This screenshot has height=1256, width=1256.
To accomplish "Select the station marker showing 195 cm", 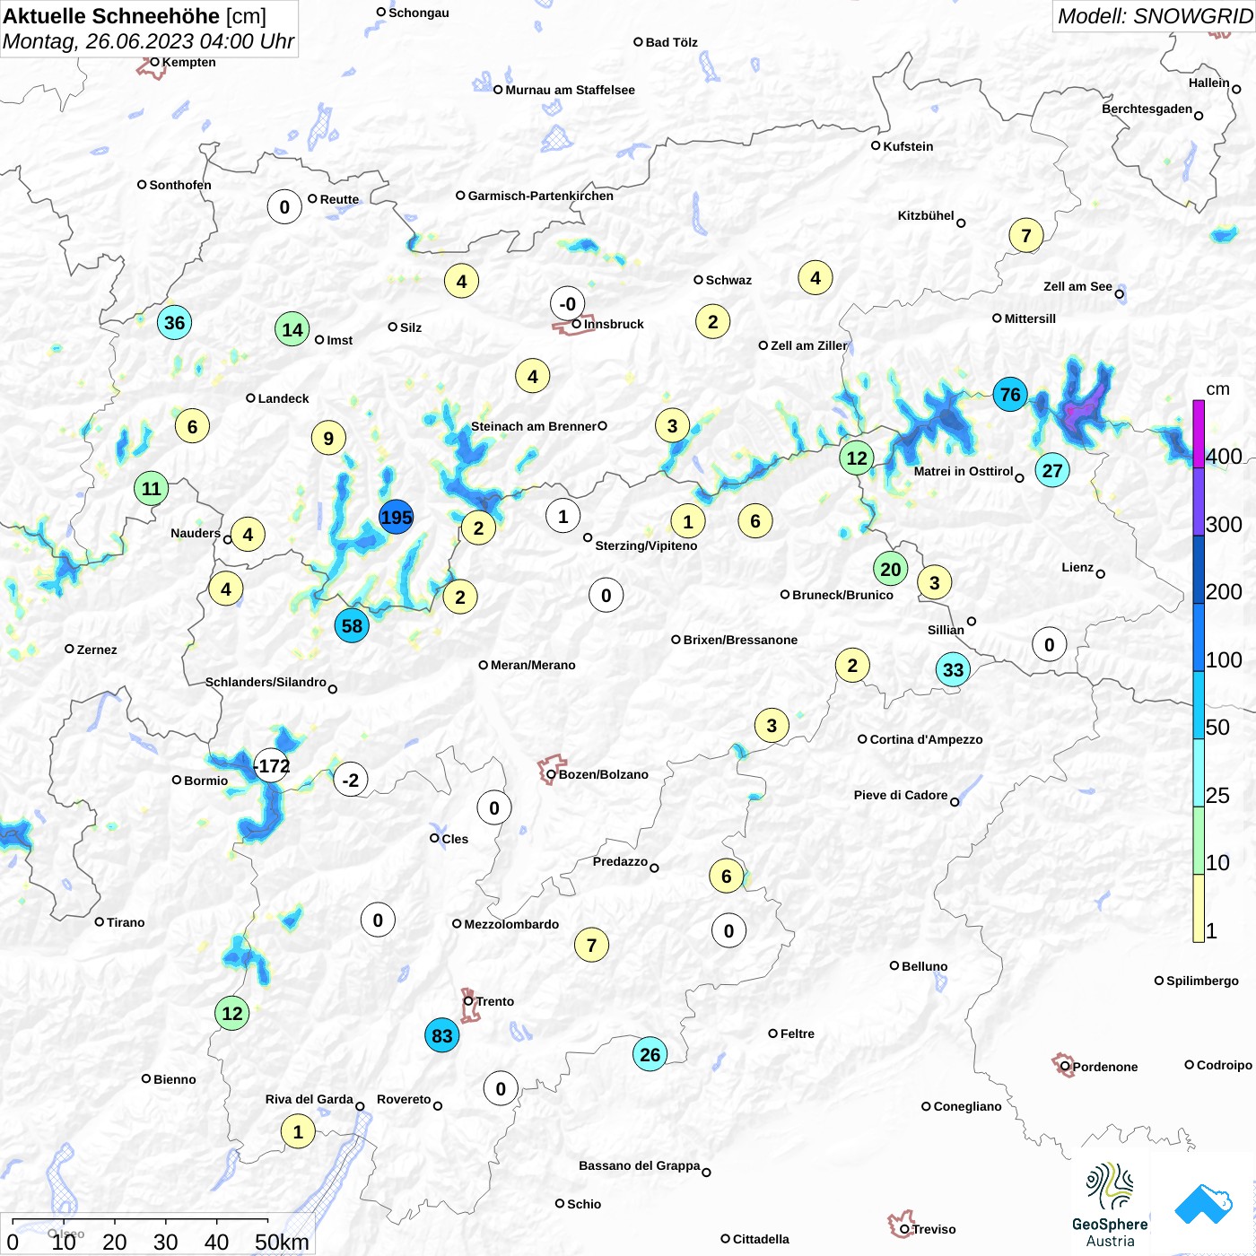I will tap(396, 518).
